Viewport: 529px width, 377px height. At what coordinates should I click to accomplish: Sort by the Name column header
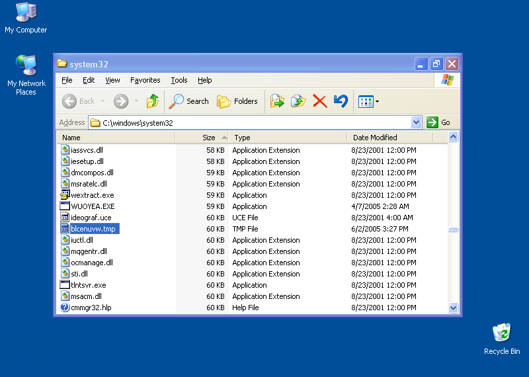click(115, 138)
